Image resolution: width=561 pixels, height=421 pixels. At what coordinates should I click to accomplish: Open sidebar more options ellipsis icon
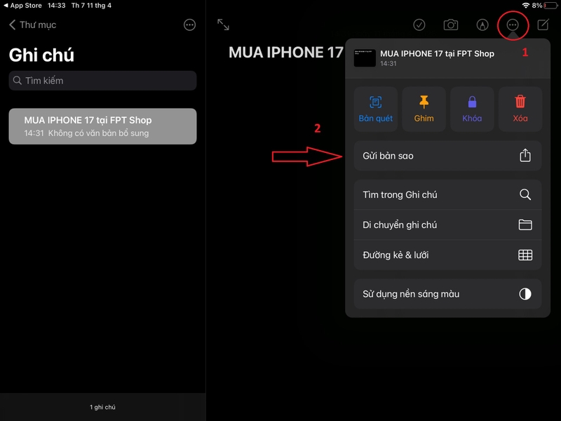(189, 25)
